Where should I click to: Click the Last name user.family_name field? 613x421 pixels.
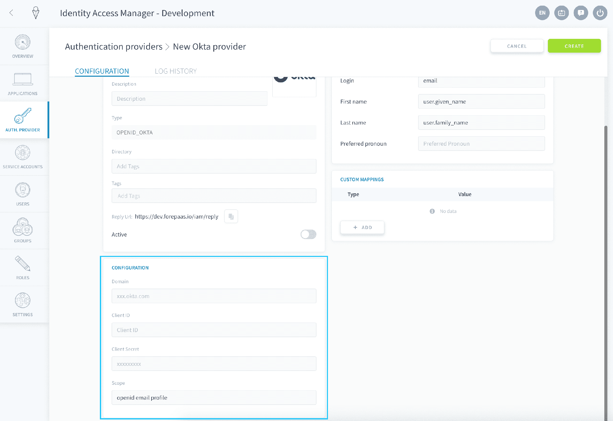coord(481,122)
